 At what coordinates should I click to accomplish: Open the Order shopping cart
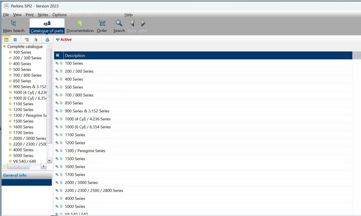point(102,23)
